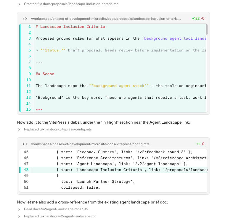This screenshot has height=223, width=225.
Task: Click line number 1 in the markdown diff
Action: coord(30,27)
